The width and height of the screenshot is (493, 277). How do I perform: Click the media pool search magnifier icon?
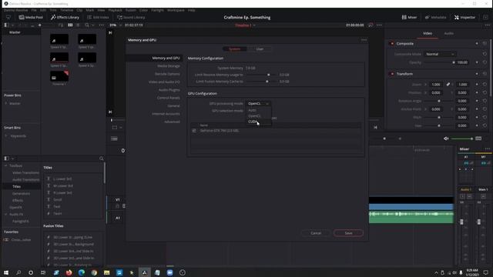click(x=87, y=25)
